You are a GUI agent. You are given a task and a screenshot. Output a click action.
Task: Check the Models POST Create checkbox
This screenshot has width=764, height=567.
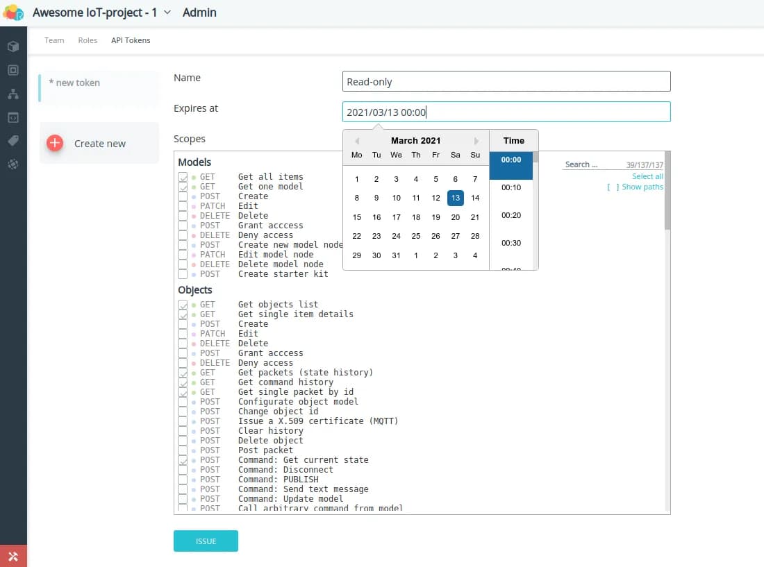(183, 196)
